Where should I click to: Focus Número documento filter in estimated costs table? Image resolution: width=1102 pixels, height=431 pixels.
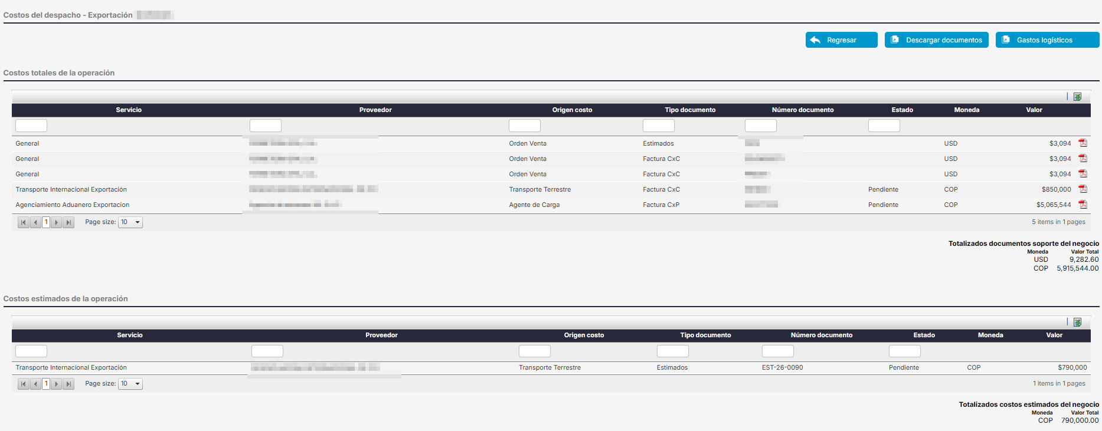778,351
